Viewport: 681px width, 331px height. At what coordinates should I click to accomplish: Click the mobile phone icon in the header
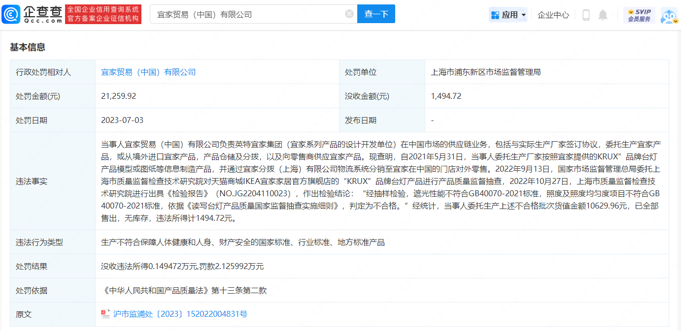click(586, 14)
